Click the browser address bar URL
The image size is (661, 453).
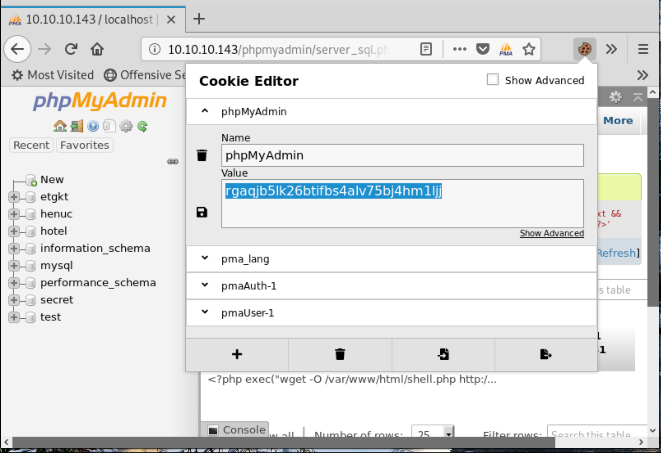[279, 49]
